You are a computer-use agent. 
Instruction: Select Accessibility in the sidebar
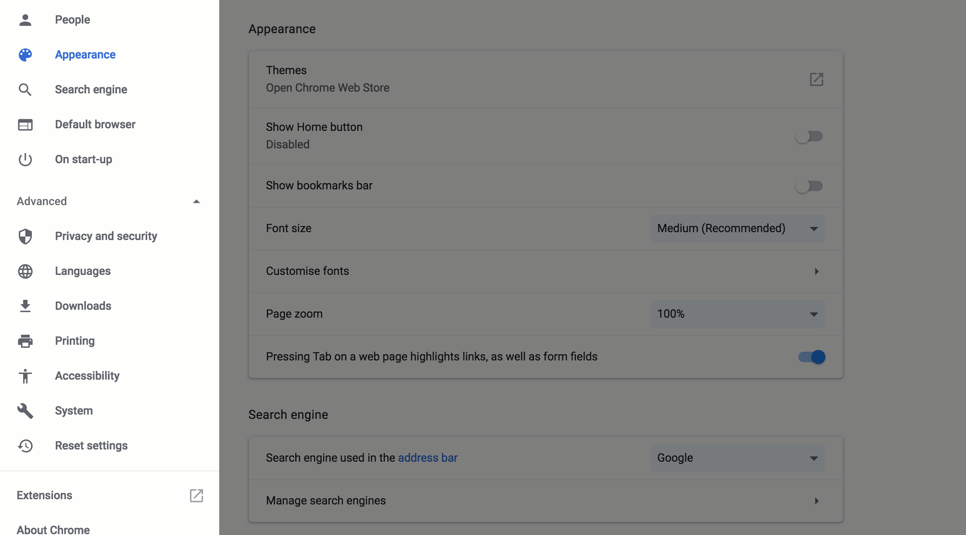[87, 376]
